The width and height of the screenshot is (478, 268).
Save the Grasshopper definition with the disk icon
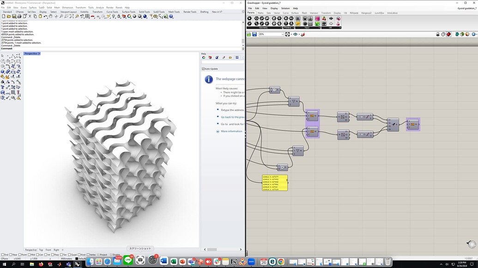254,34
